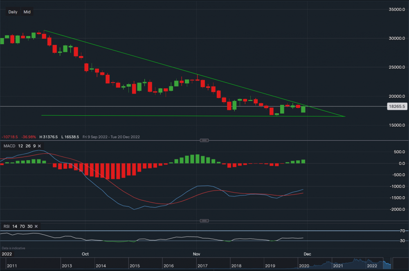
Task: Grab the resize handle above the RSI panel
Action: (204, 221)
